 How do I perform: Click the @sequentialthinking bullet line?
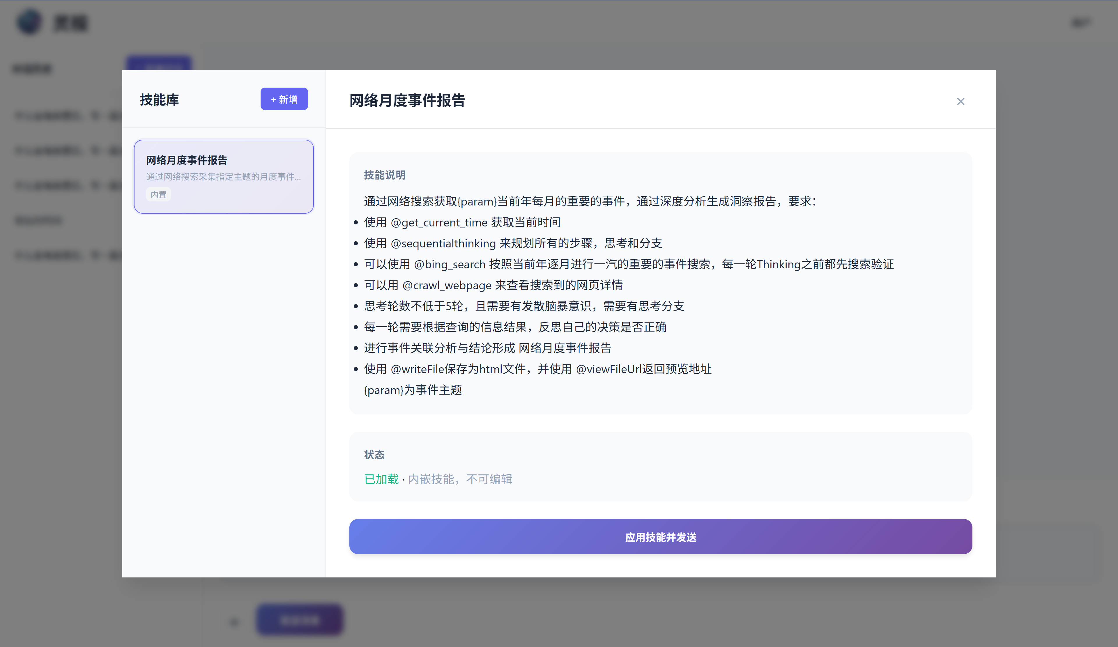point(513,243)
